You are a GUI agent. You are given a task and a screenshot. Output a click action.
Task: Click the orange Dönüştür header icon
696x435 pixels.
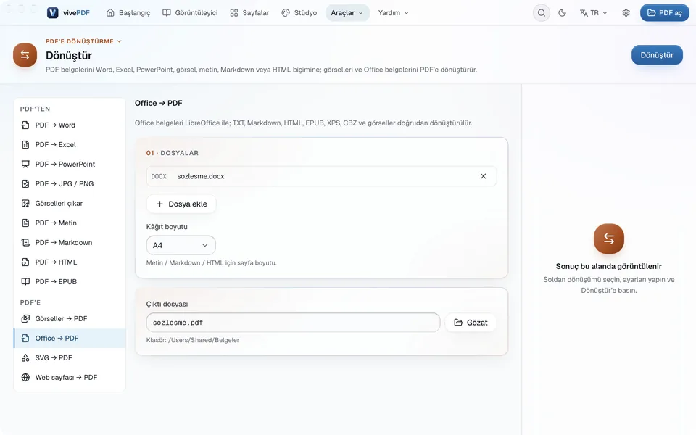[x=25, y=55]
